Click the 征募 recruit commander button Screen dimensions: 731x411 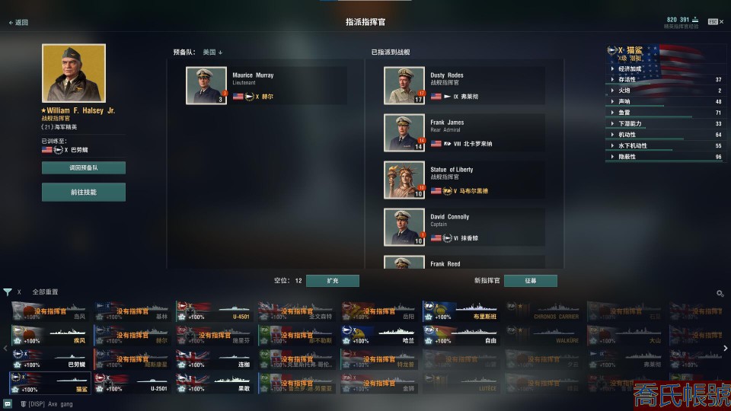(531, 281)
